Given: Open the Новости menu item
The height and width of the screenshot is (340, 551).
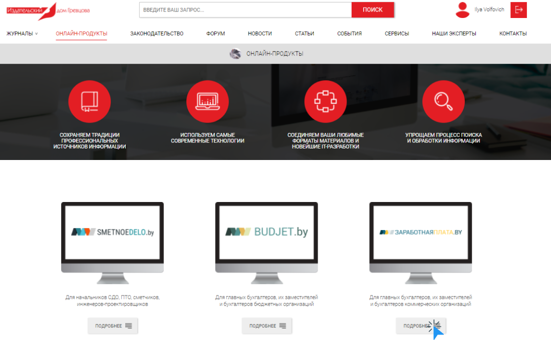Looking at the screenshot, I should click(x=259, y=33).
